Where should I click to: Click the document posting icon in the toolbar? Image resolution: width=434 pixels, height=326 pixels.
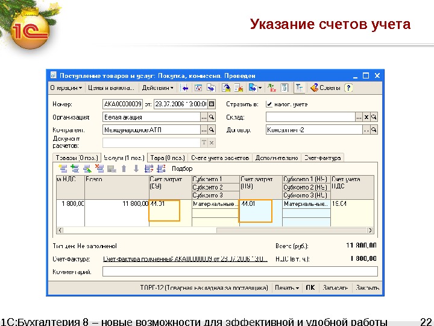point(198,88)
